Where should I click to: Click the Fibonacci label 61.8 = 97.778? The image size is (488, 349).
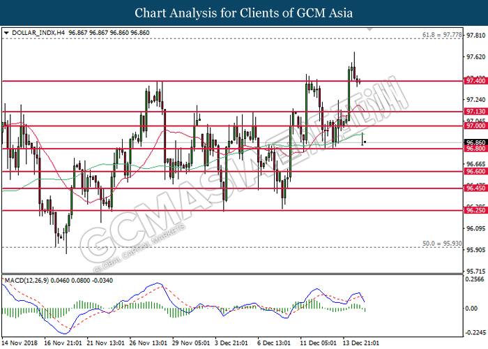[442, 35]
